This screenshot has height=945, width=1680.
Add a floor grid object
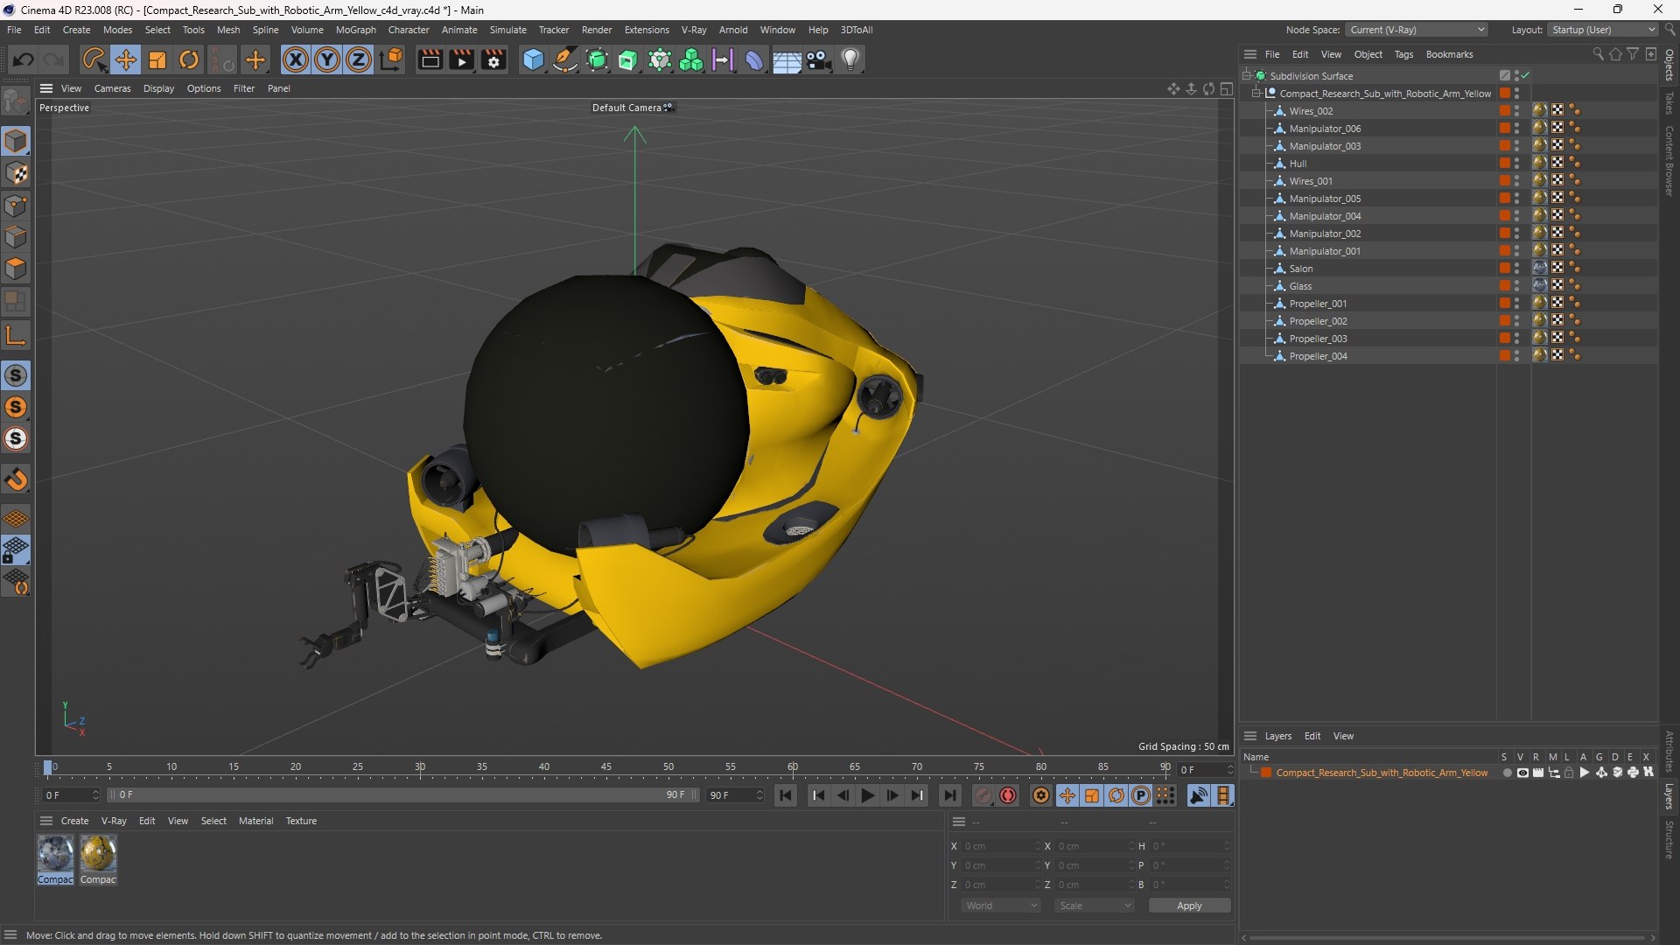point(787,59)
